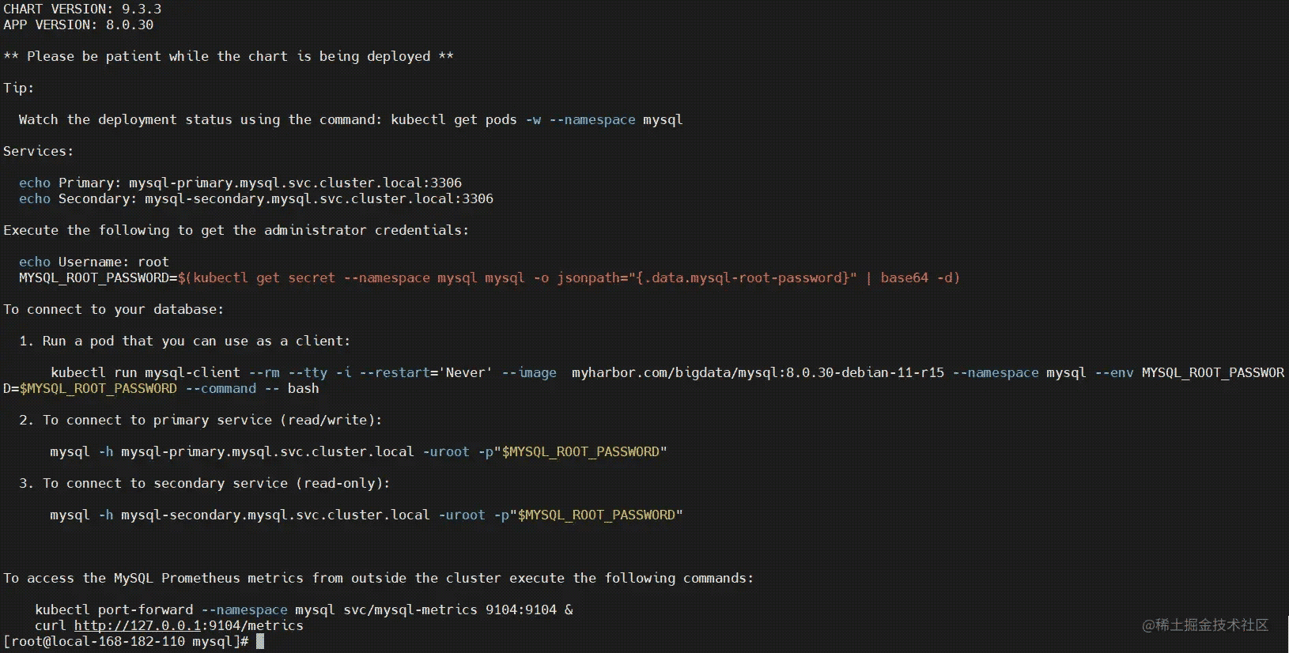Screen dimensions: 1289x653
Task: Click 'kubectl port-forward' metrics command
Action: (x=114, y=610)
